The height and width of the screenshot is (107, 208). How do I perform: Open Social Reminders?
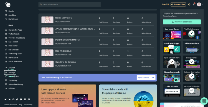pos(15,61)
